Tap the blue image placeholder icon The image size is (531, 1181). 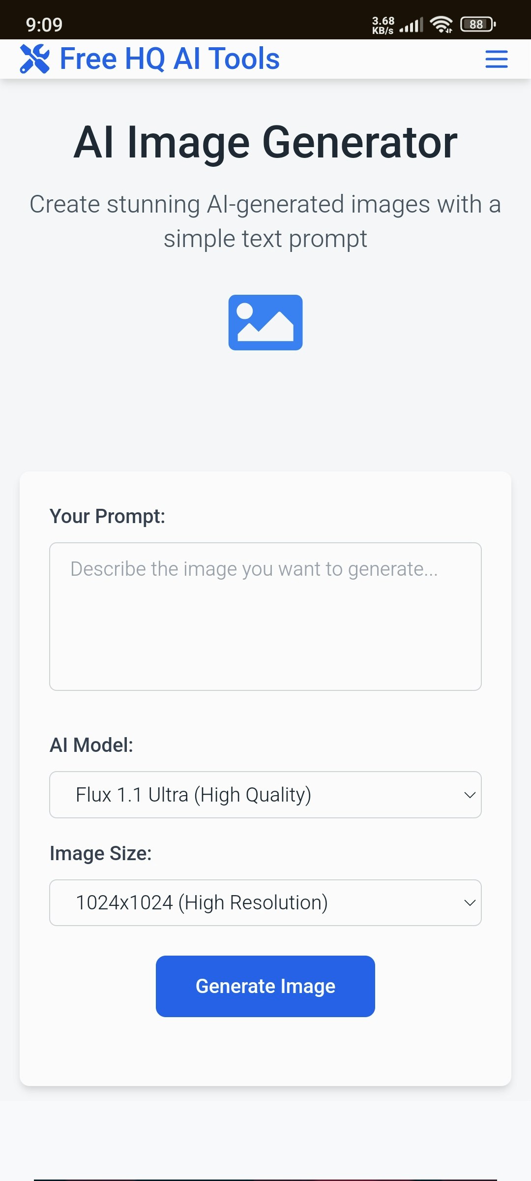[265, 322]
